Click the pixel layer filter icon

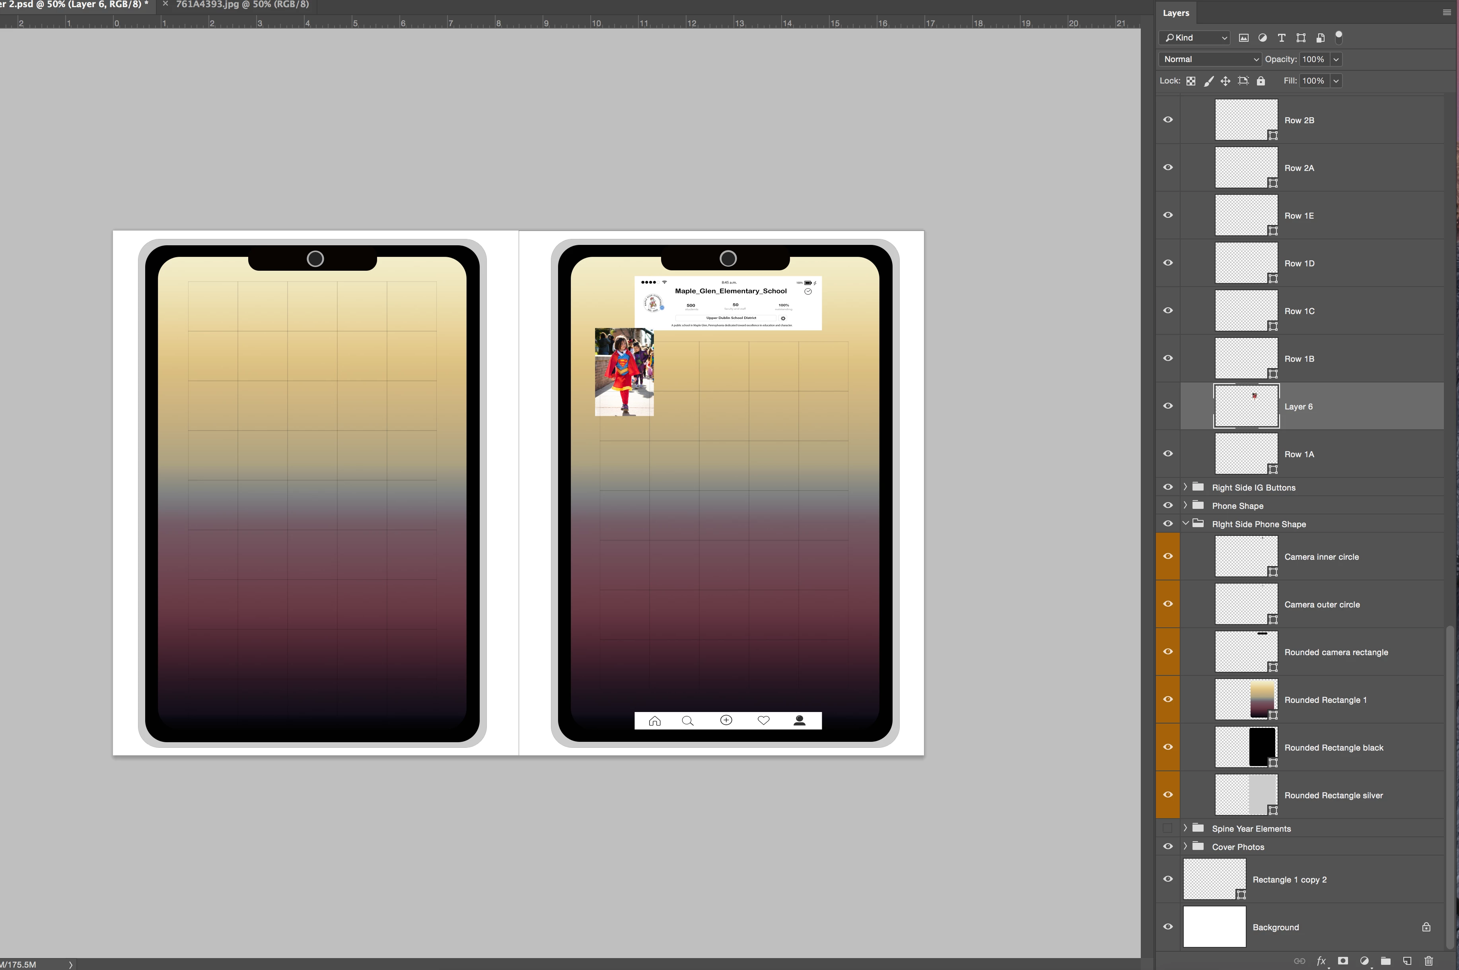[1243, 38]
